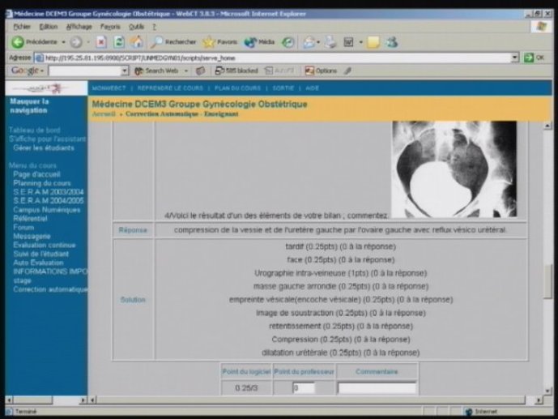558x419 pixels.
Task: Open Auto Evaluation link
Action: click(x=38, y=263)
